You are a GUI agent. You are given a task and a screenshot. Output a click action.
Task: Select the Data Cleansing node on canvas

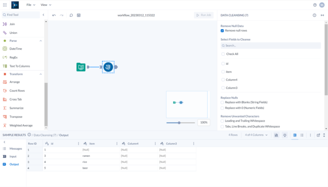tap(108, 67)
